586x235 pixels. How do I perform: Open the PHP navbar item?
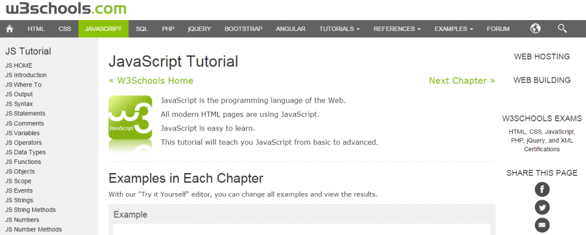coord(168,29)
